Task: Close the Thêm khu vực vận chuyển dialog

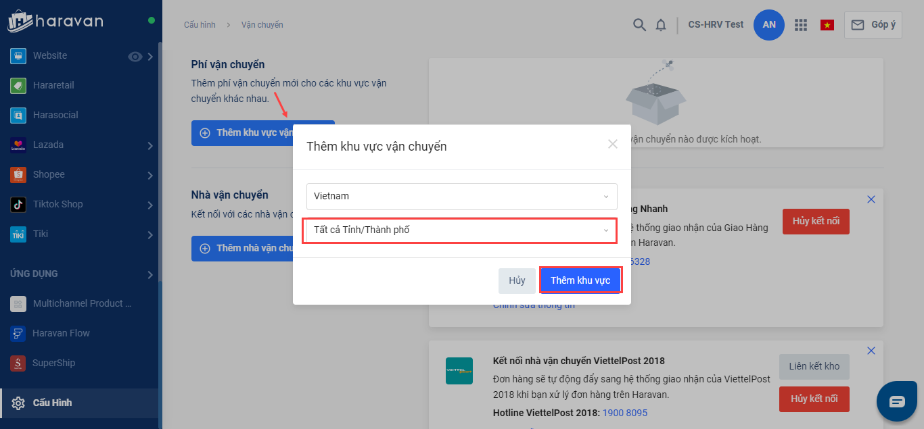Action: (x=613, y=144)
